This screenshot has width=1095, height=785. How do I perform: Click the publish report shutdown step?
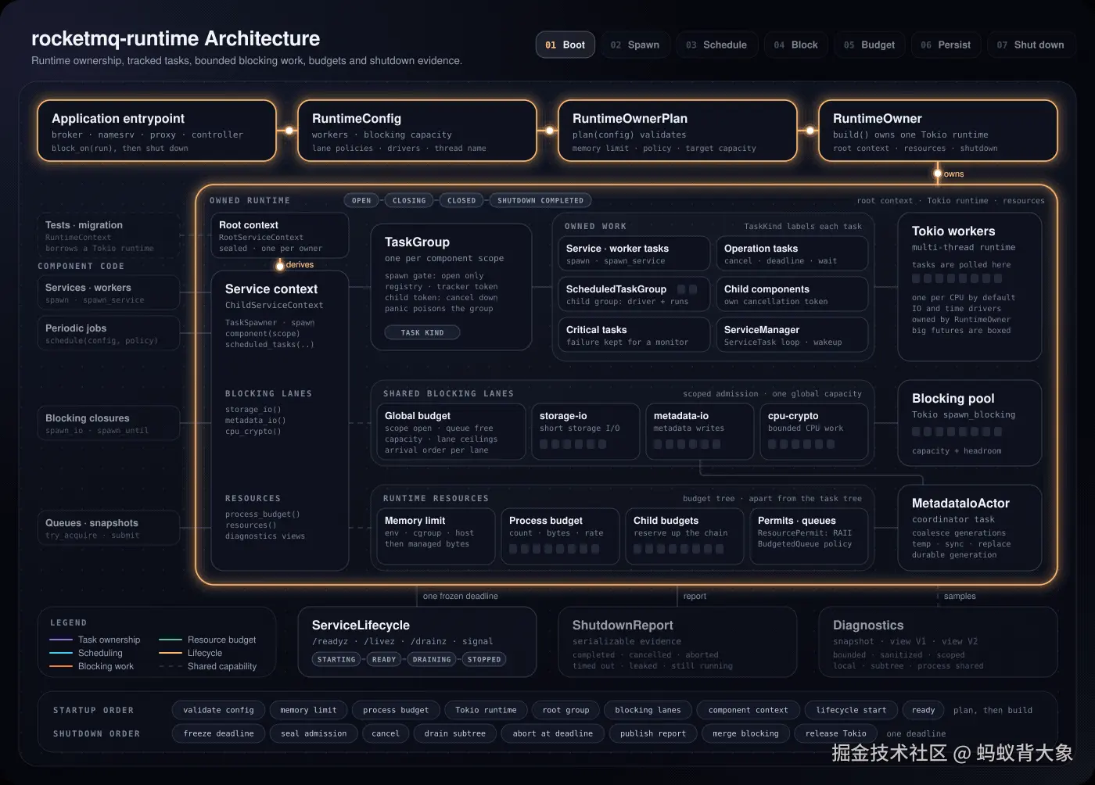(652, 733)
